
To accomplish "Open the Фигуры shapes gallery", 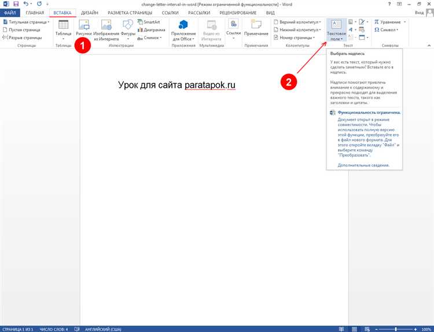I will (128, 30).
